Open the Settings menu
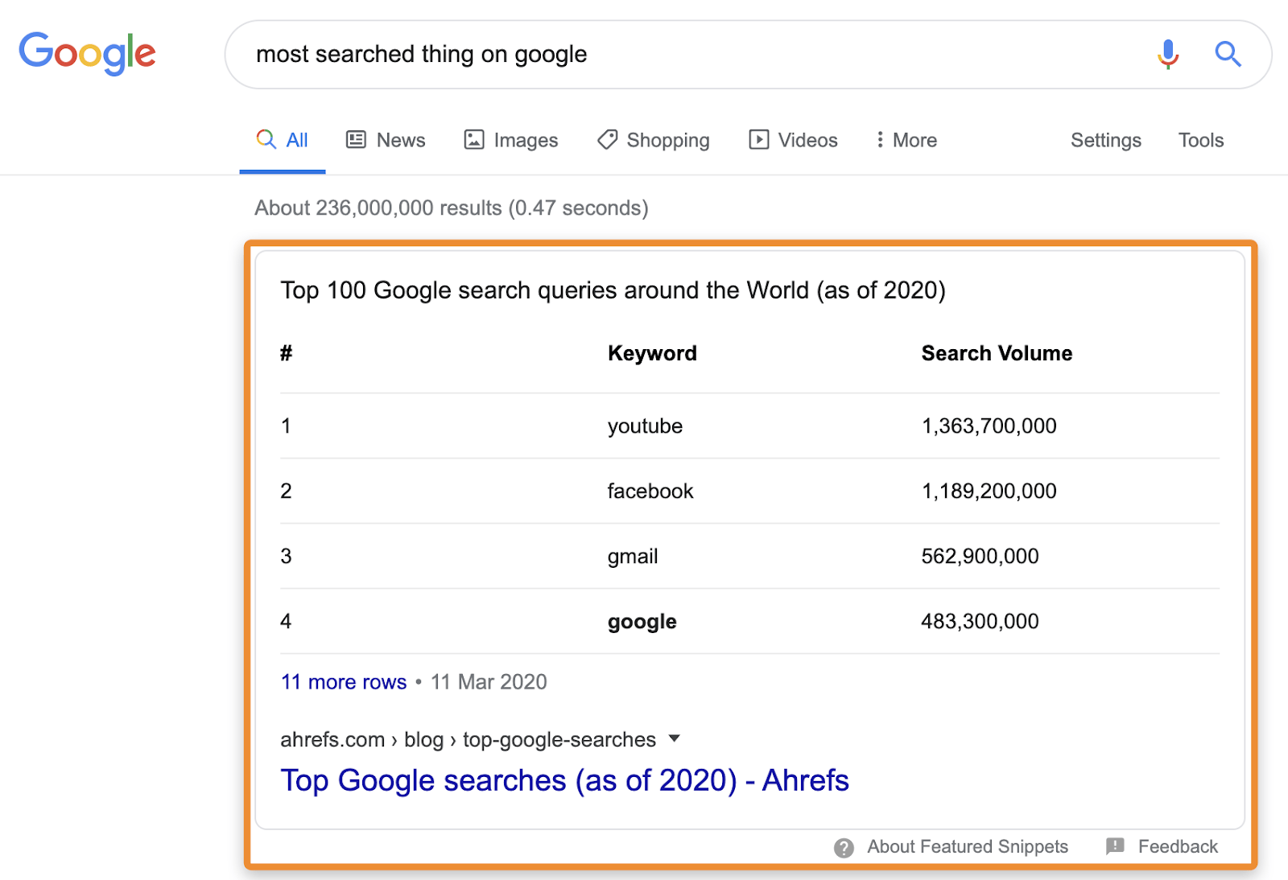 tap(1105, 139)
